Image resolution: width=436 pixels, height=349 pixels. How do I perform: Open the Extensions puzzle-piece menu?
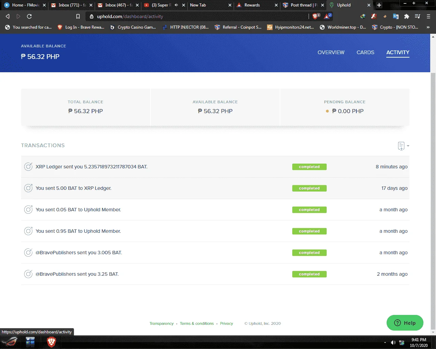tap(406, 16)
